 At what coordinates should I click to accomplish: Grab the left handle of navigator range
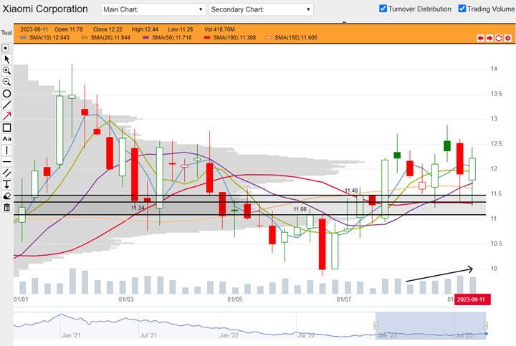pos(376,326)
